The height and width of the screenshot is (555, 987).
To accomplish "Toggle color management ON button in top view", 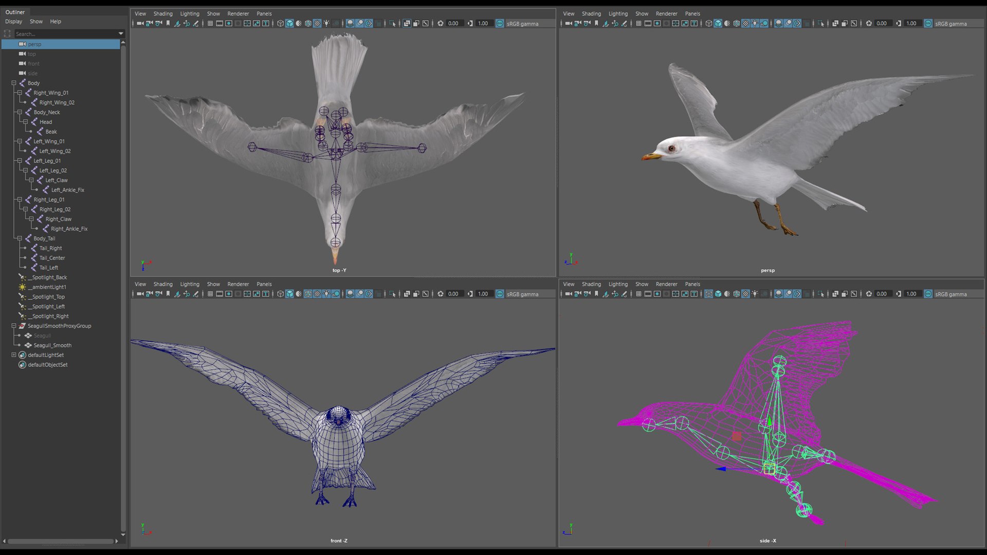I will coord(500,23).
